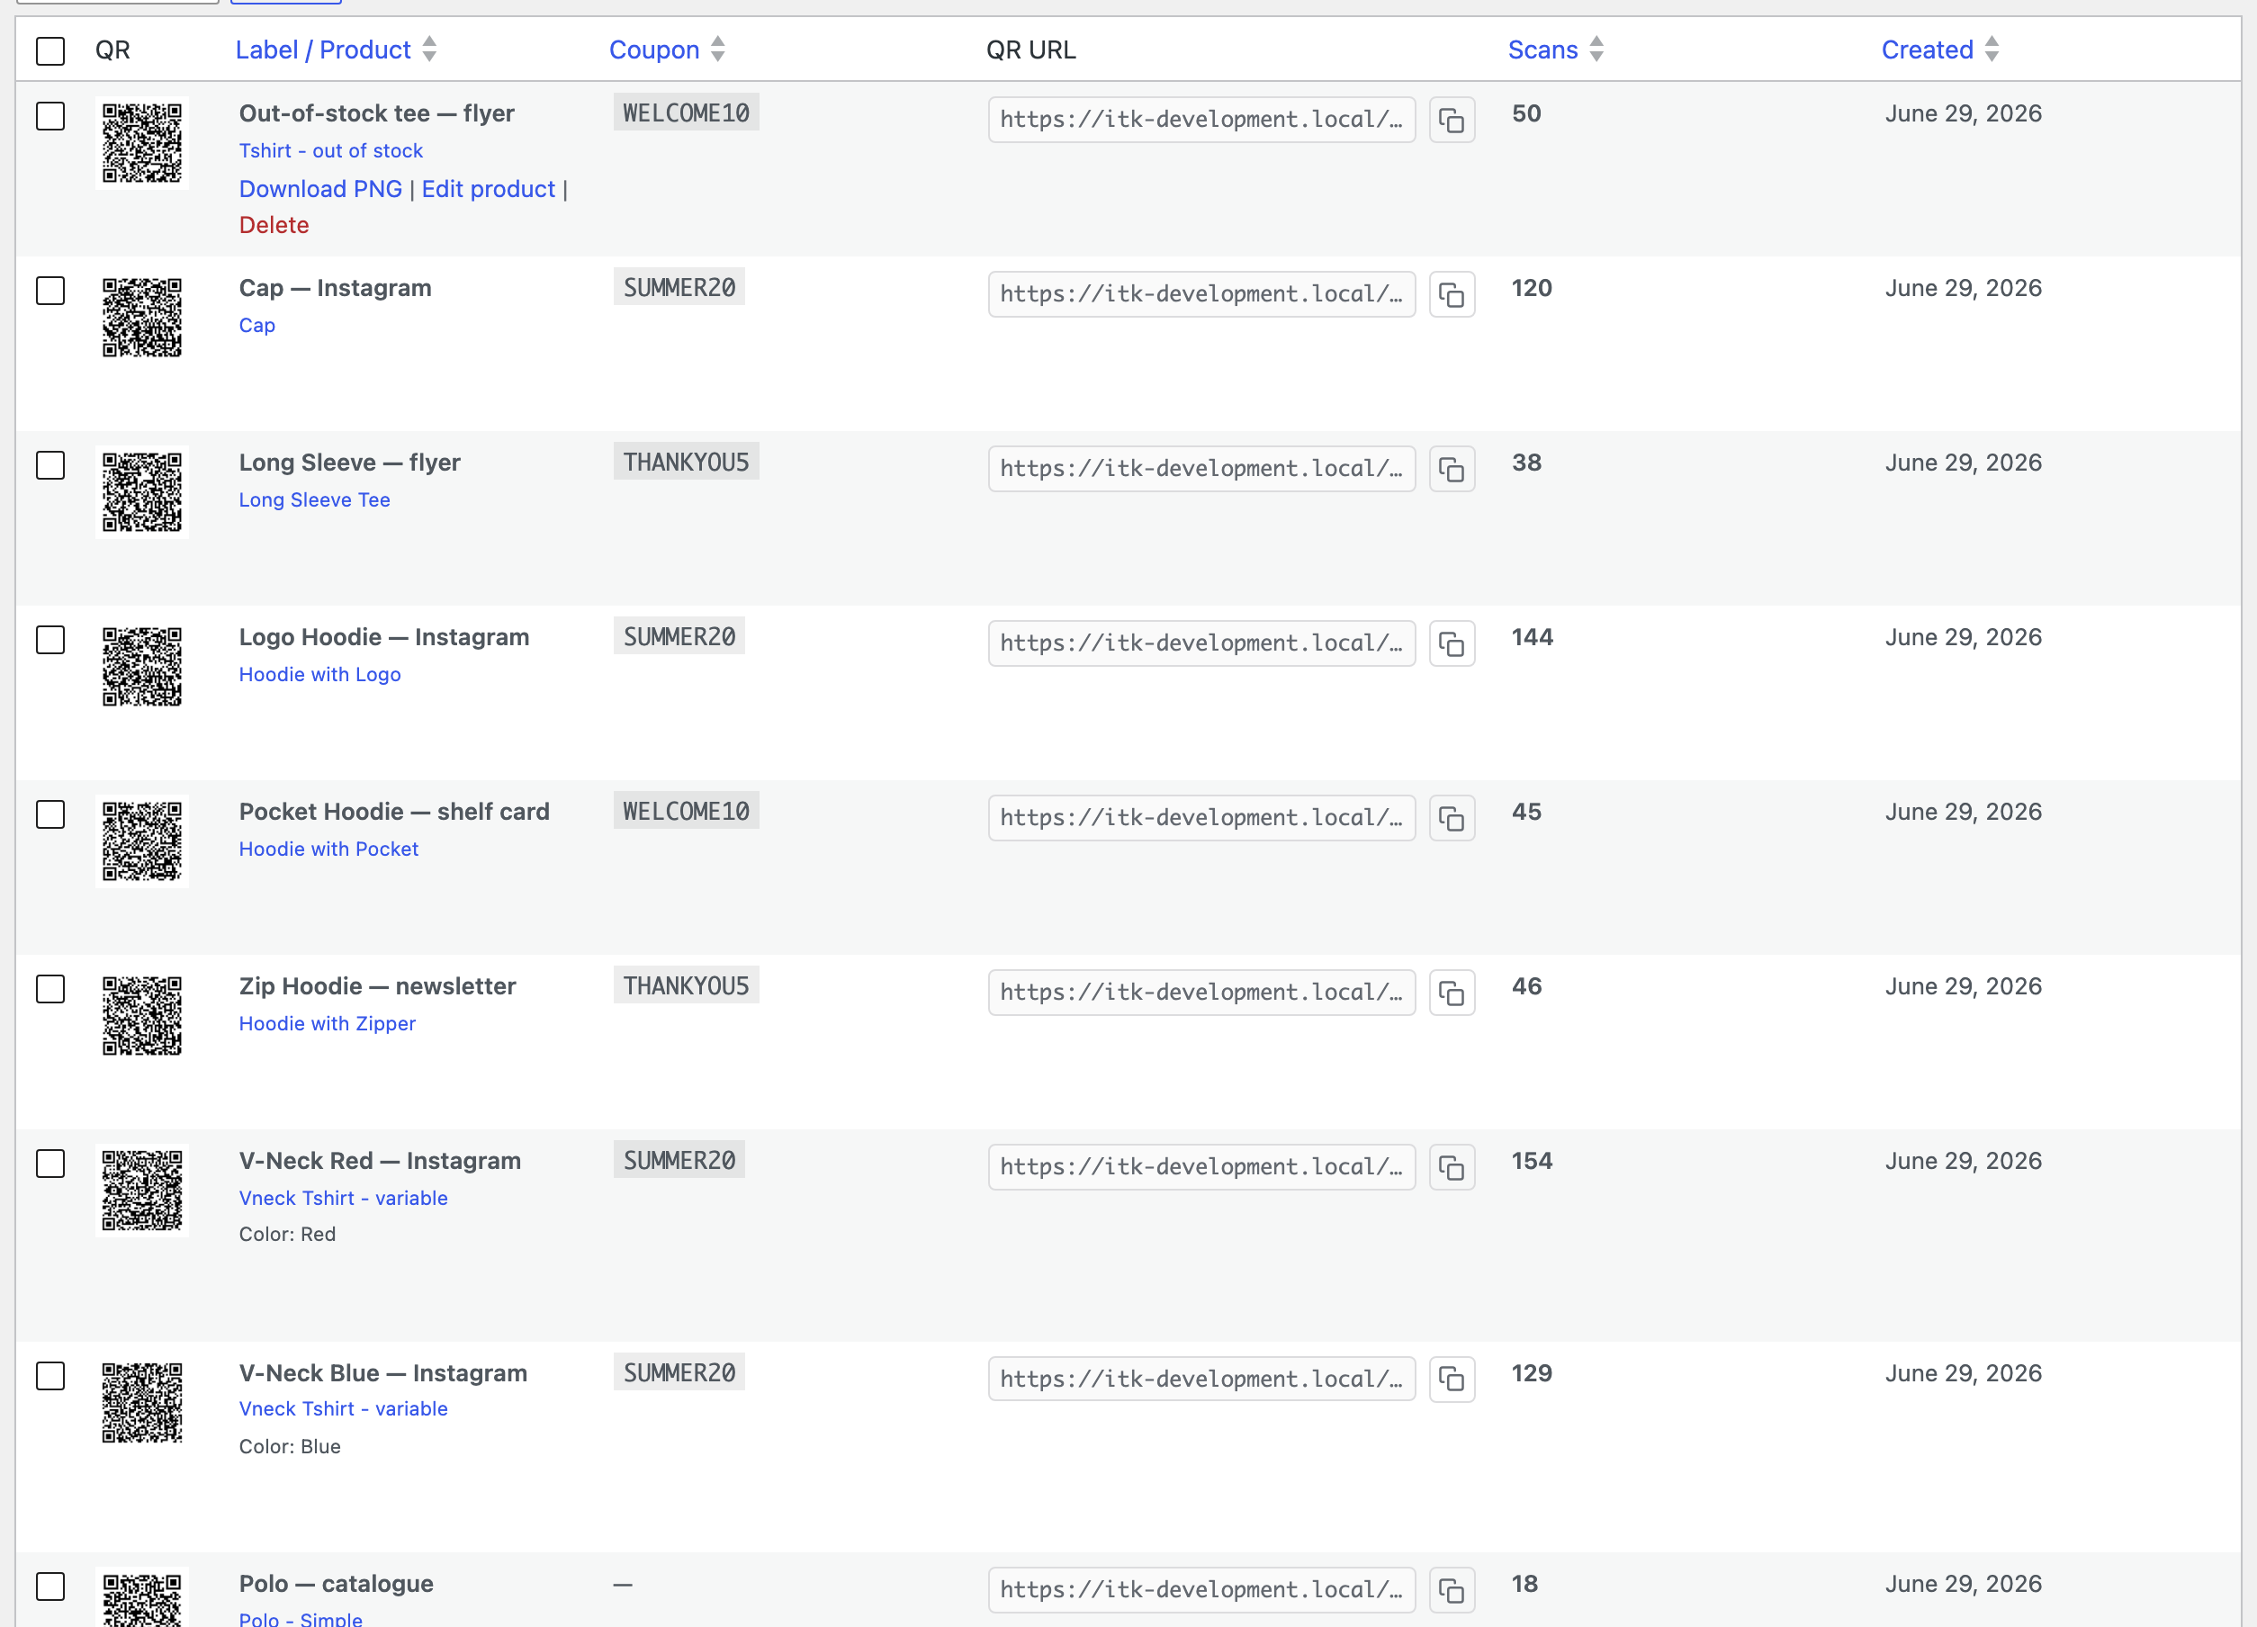Open Hoodie with Pocket product link
The width and height of the screenshot is (2257, 1627).
tap(328, 849)
